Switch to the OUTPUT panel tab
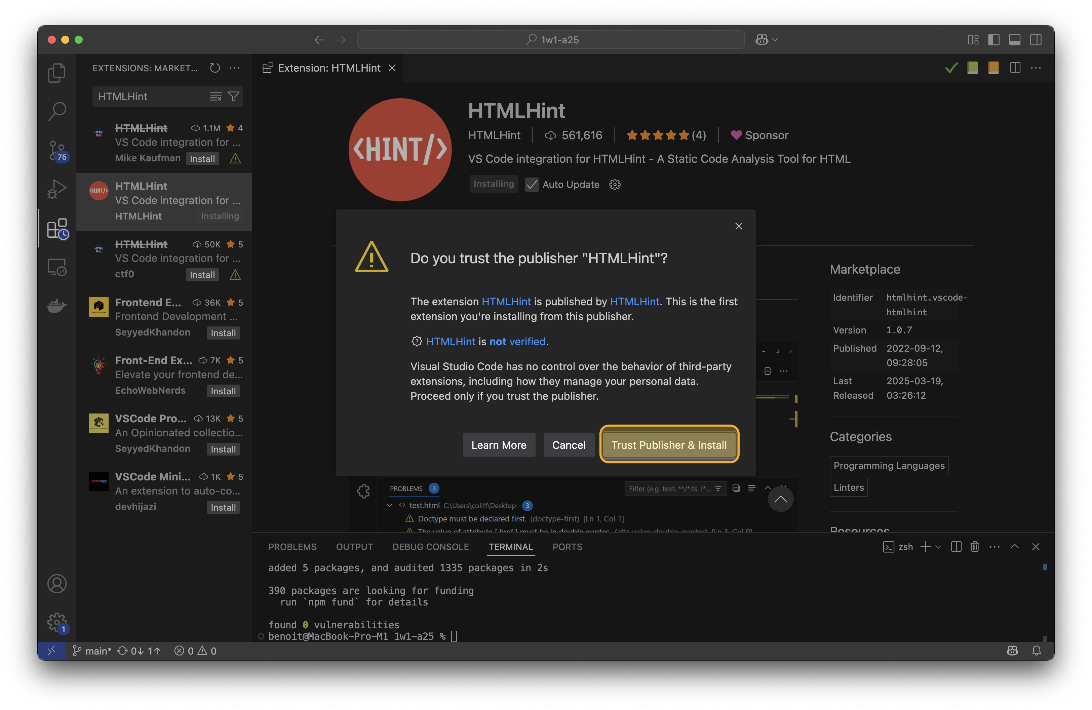The width and height of the screenshot is (1092, 710). [x=354, y=547]
